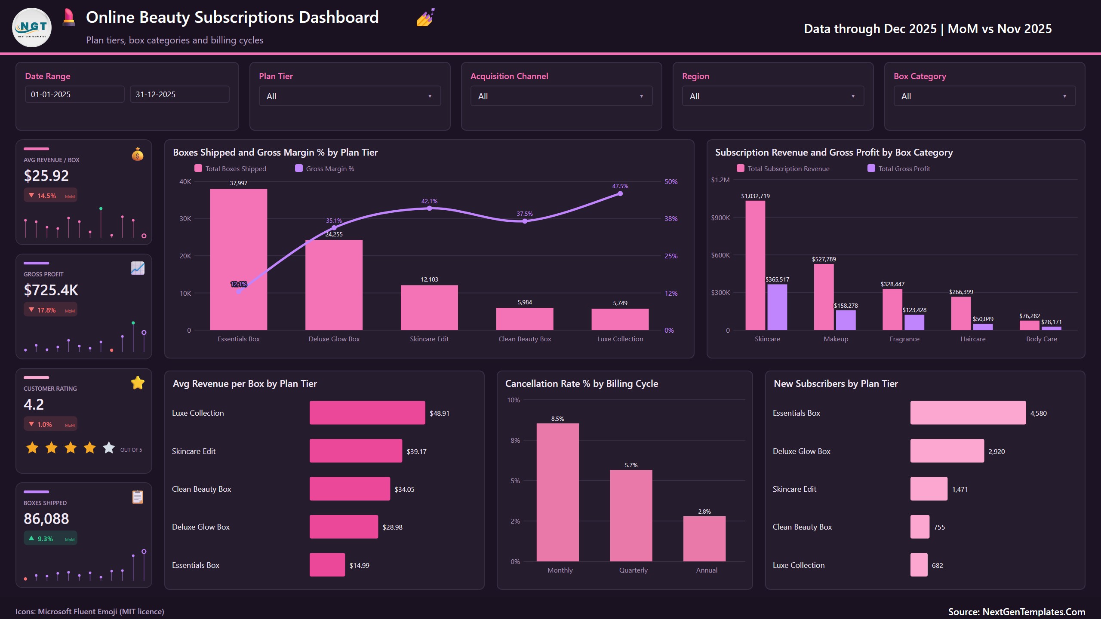Click the star icon on Customer Rating card
This screenshot has width=1101, height=619.
pyautogui.click(x=138, y=383)
